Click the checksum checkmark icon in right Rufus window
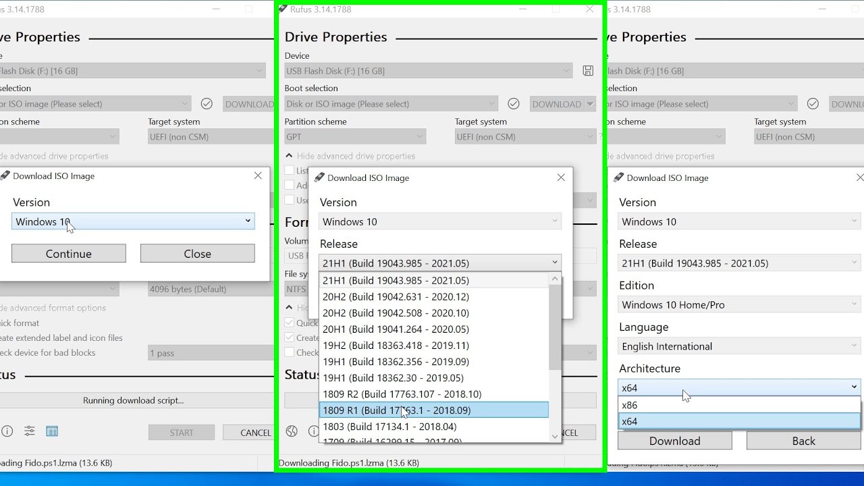The width and height of the screenshot is (864, 486). (x=813, y=104)
